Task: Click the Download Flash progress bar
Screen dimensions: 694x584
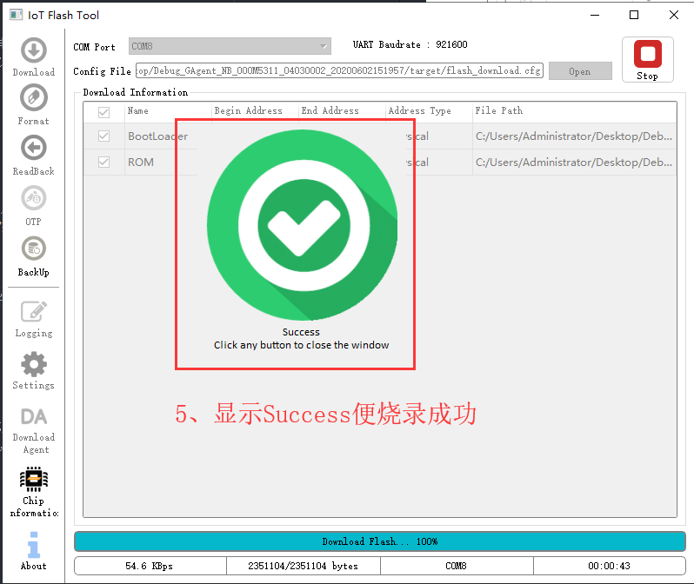Action: [379, 541]
